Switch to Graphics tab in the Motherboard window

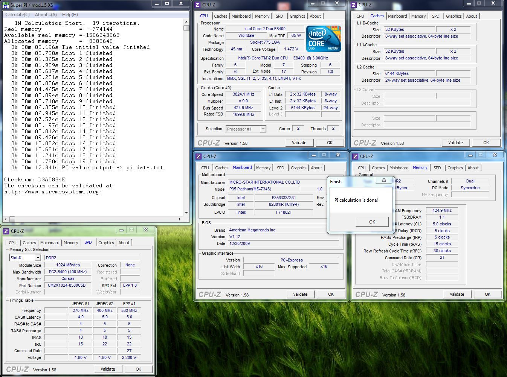tap(299, 168)
